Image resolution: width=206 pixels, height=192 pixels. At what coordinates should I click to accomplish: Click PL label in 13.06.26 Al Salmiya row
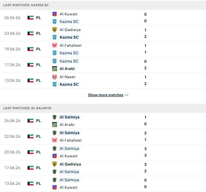[x=38, y=183]
